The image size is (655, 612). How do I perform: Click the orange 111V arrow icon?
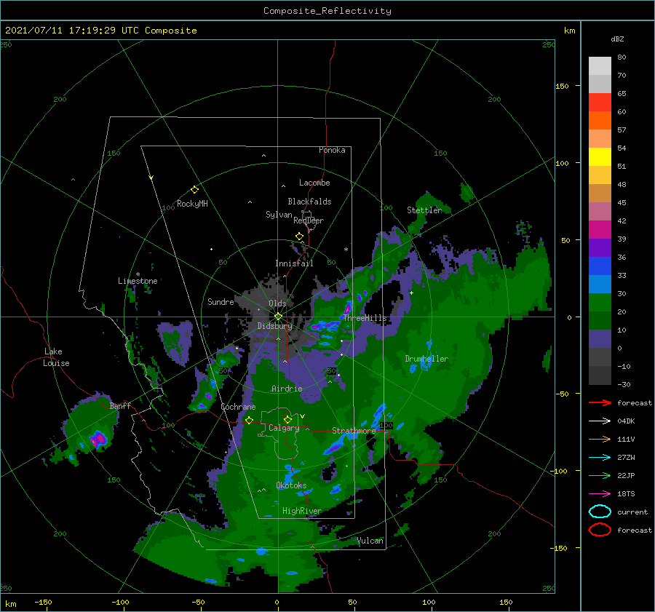(600, 439)
